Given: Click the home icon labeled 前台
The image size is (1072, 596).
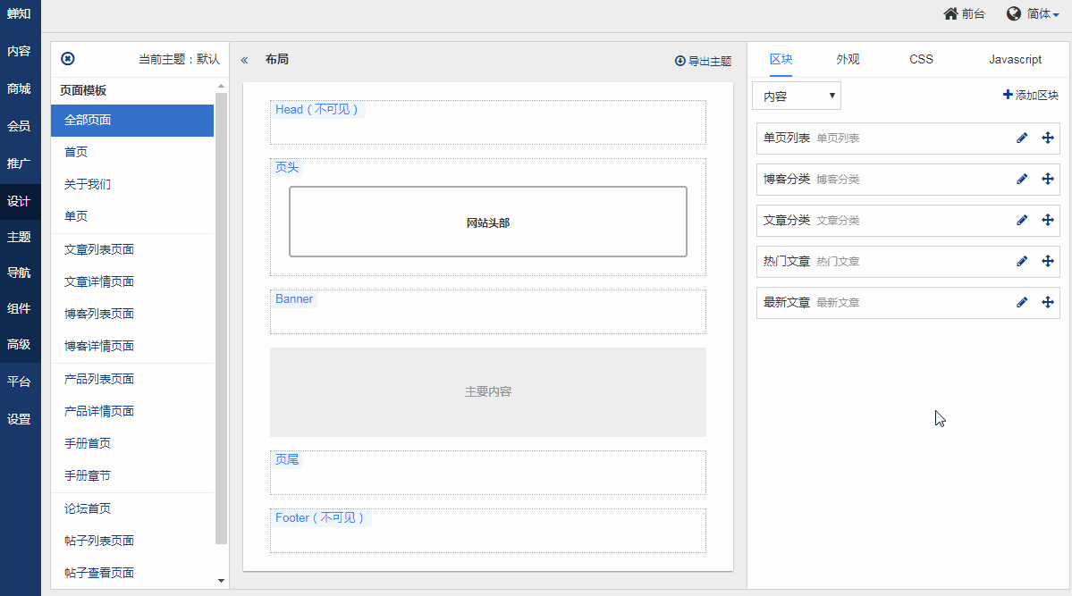Looking at the screenshot, I should point(950,14).
